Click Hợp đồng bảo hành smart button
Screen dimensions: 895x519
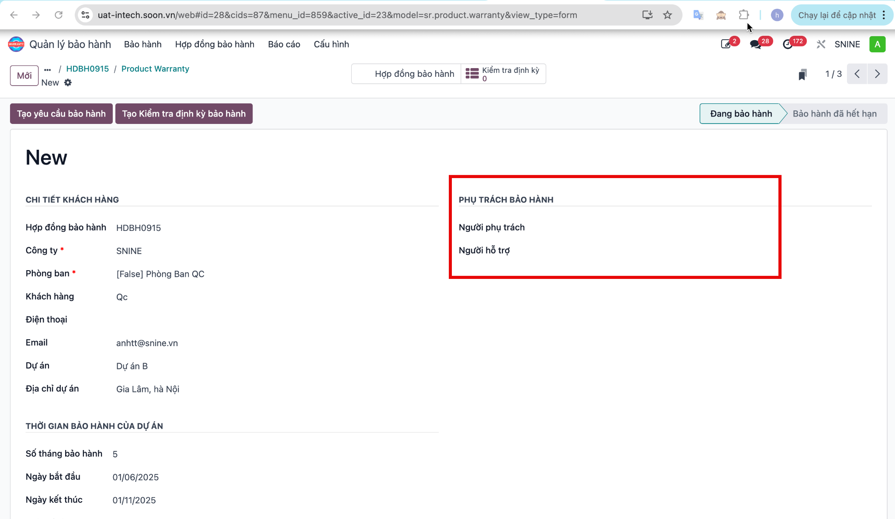[x=406, y=74]
